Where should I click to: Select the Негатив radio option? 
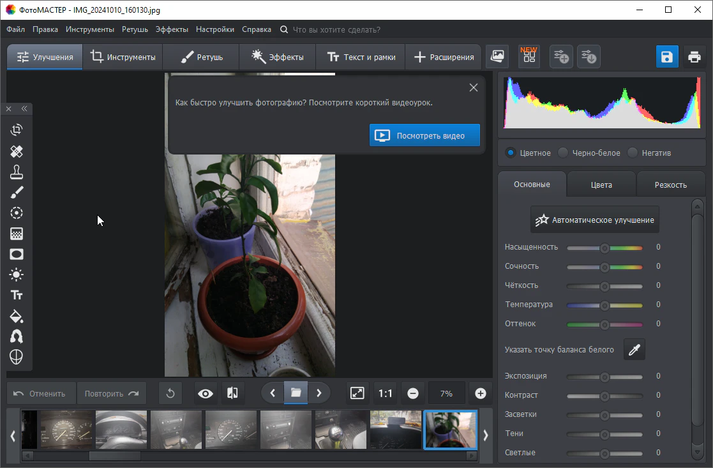click(x=633, y=153)
